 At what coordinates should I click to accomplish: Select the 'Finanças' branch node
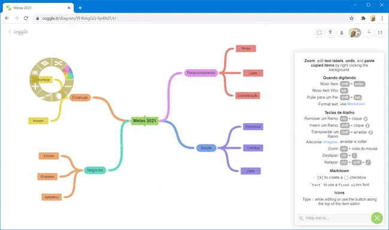pyautogui.click(x=80, y=97)
